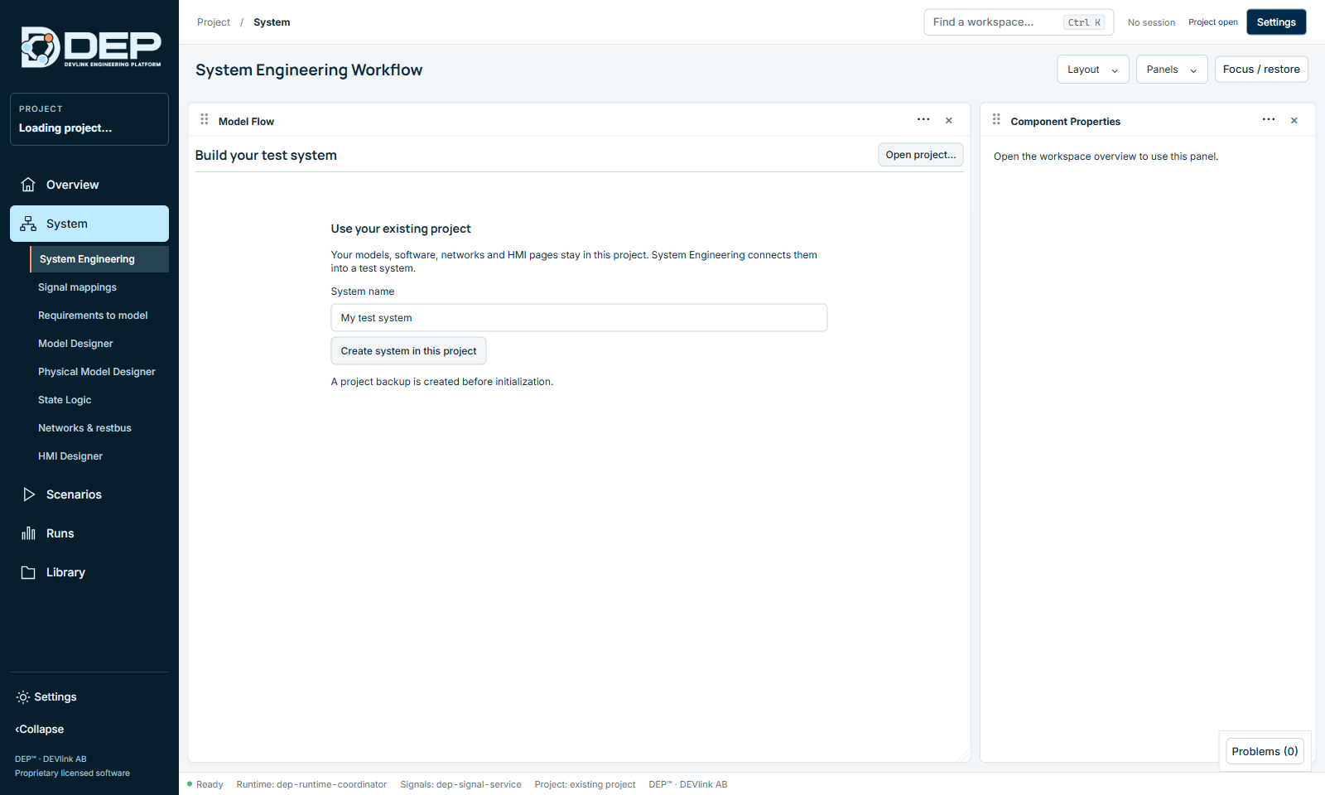Click the Scenarios play icon
The width and height of the screenshot is (1325, 795).
[x=28, y=494]
